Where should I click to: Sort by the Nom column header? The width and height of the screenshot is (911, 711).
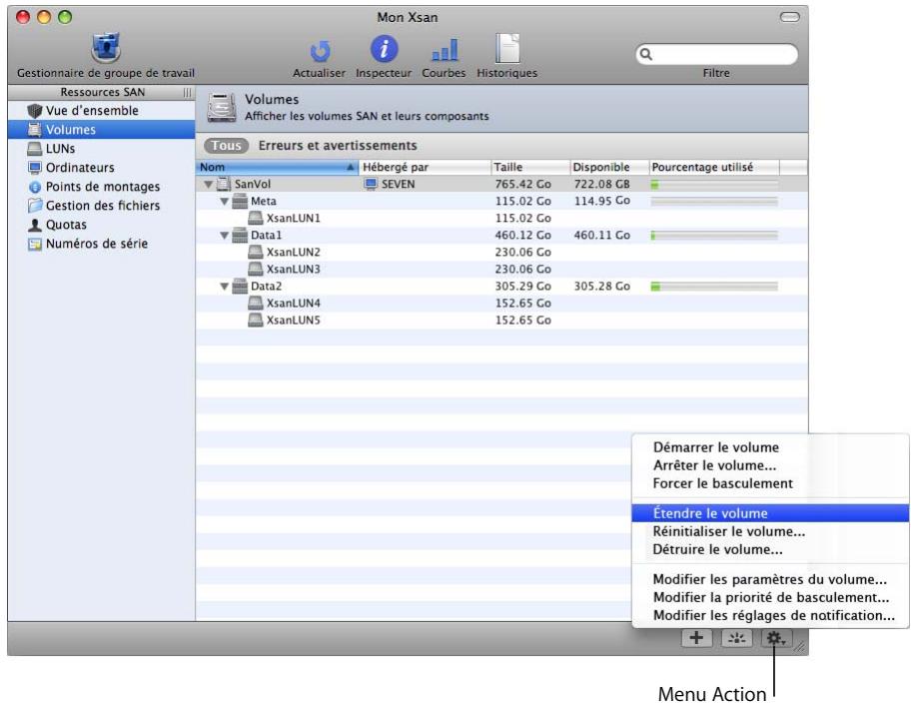pyautogui.click(x=277, y=168)
